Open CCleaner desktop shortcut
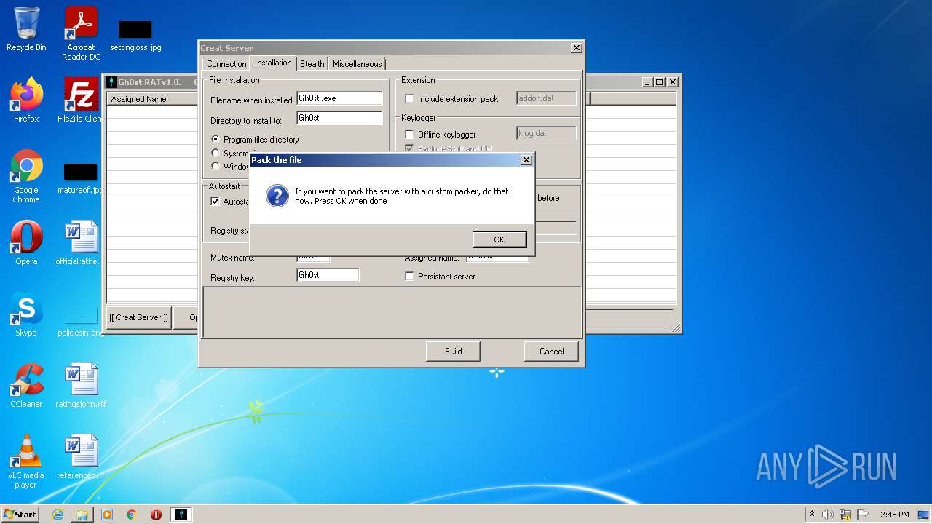Screen dimensions: 932x524 click(x=26, y=386)
